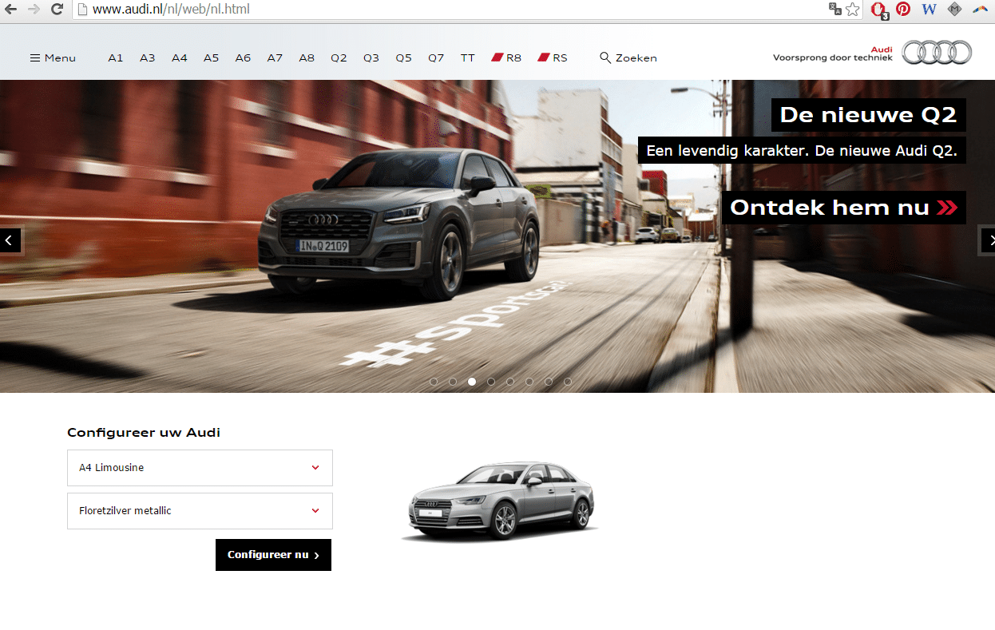Click the hamburger Menu icon
The height and width of the screenshot is (630, 995).
tap(35, 57)
